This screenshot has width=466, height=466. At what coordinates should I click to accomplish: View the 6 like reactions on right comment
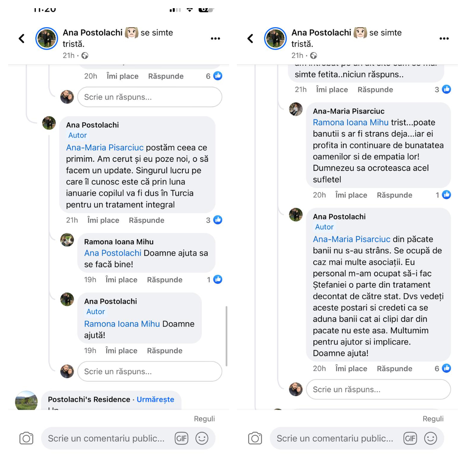click(443, 368)
